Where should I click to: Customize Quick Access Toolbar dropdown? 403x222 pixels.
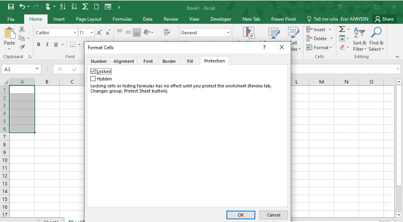click(119, 7)
